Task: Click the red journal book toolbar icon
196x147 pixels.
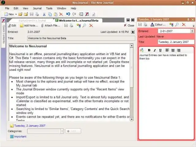Action: point(87,14)
